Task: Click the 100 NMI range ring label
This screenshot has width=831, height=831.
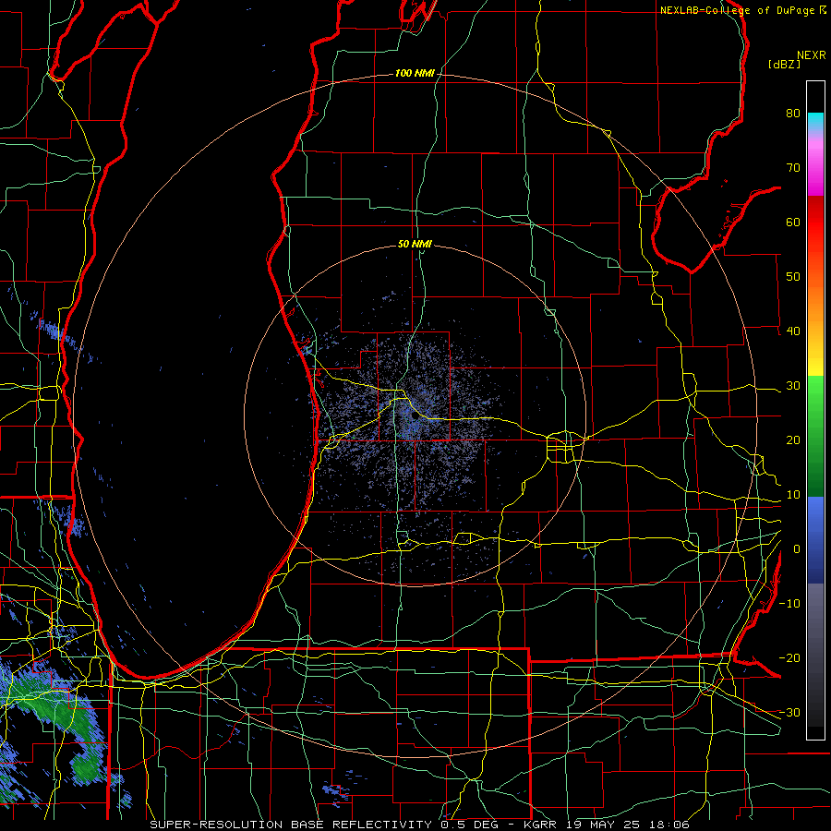Action: point(415,73)
